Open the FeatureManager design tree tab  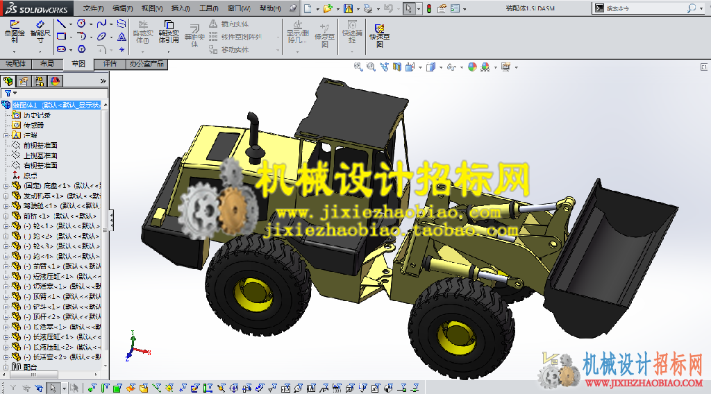pyautogui.click(x=8, y=81)
